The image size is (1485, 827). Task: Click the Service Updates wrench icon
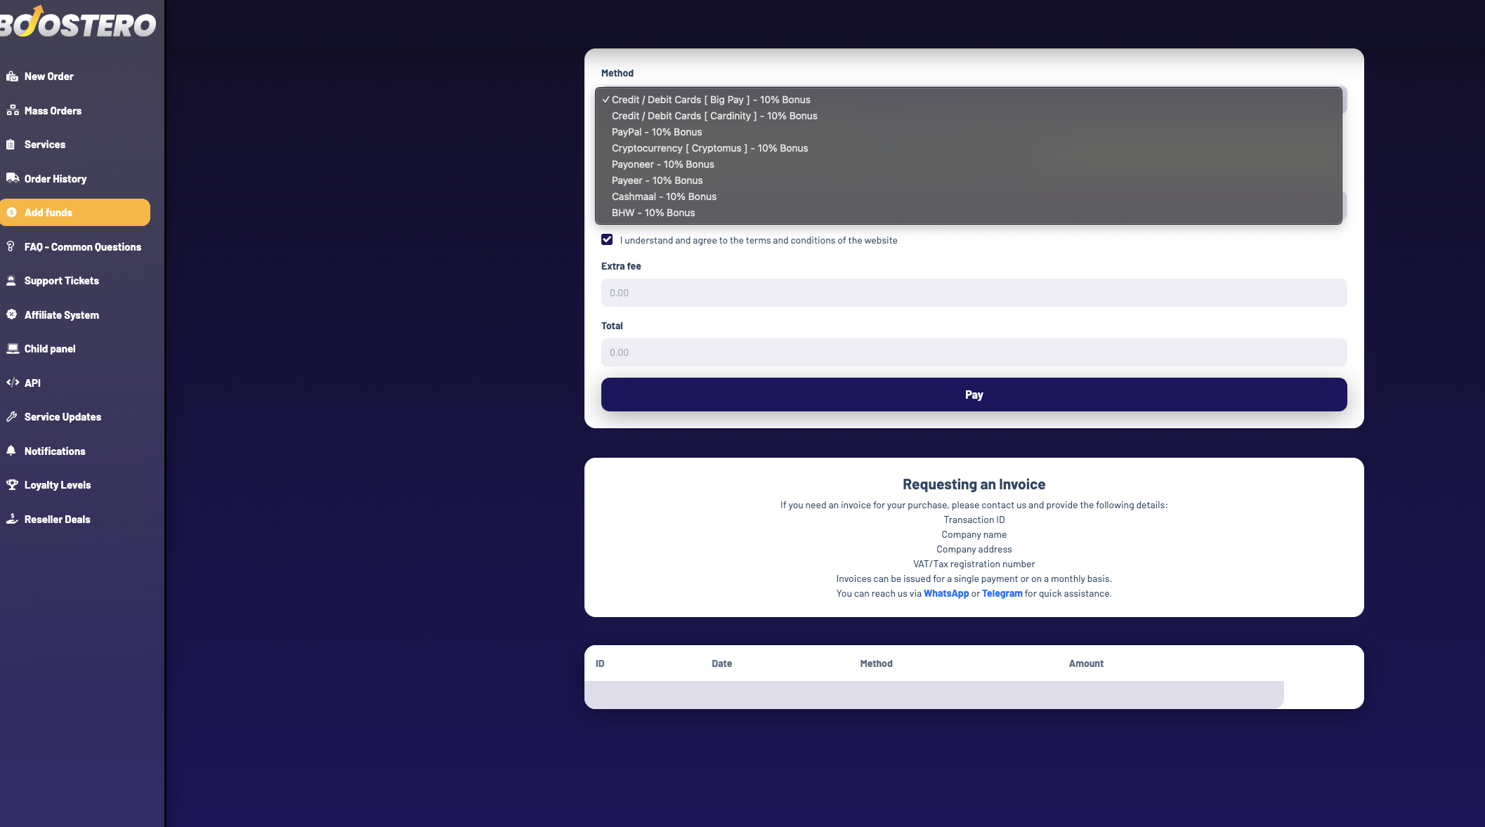pos(11,416)
